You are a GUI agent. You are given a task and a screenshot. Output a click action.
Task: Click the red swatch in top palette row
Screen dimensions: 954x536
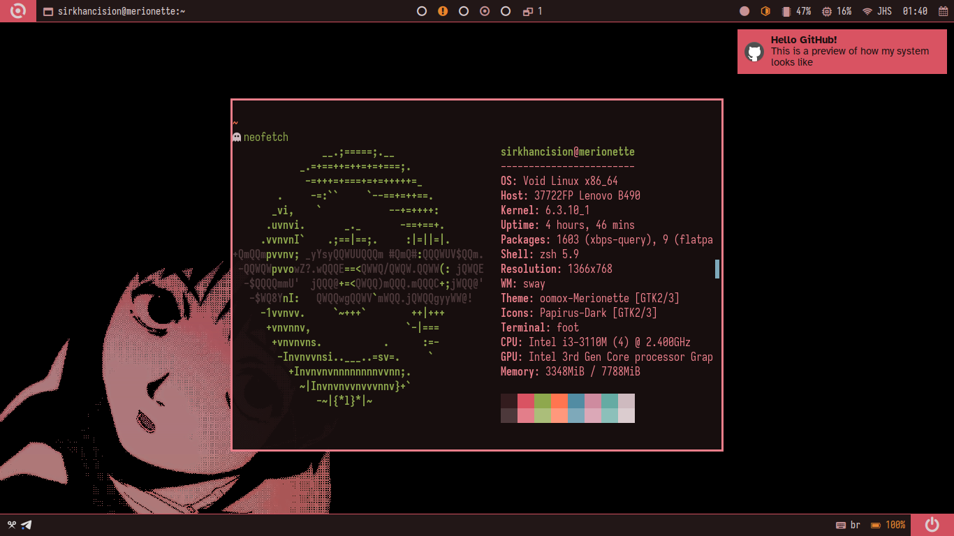(526, 401)
